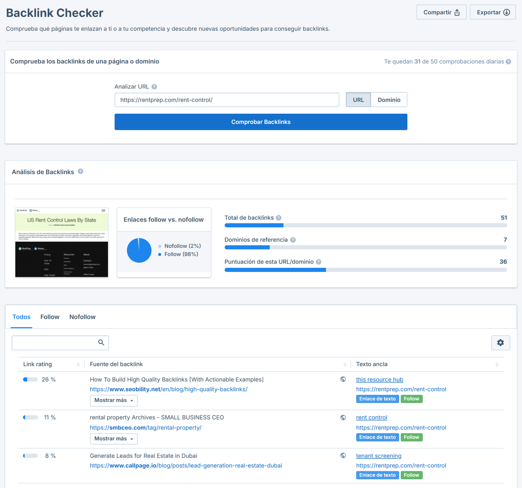Viewport: 522px width, 488px height.
Task: Switch to the Follow tab
Action: pos(50,317)
